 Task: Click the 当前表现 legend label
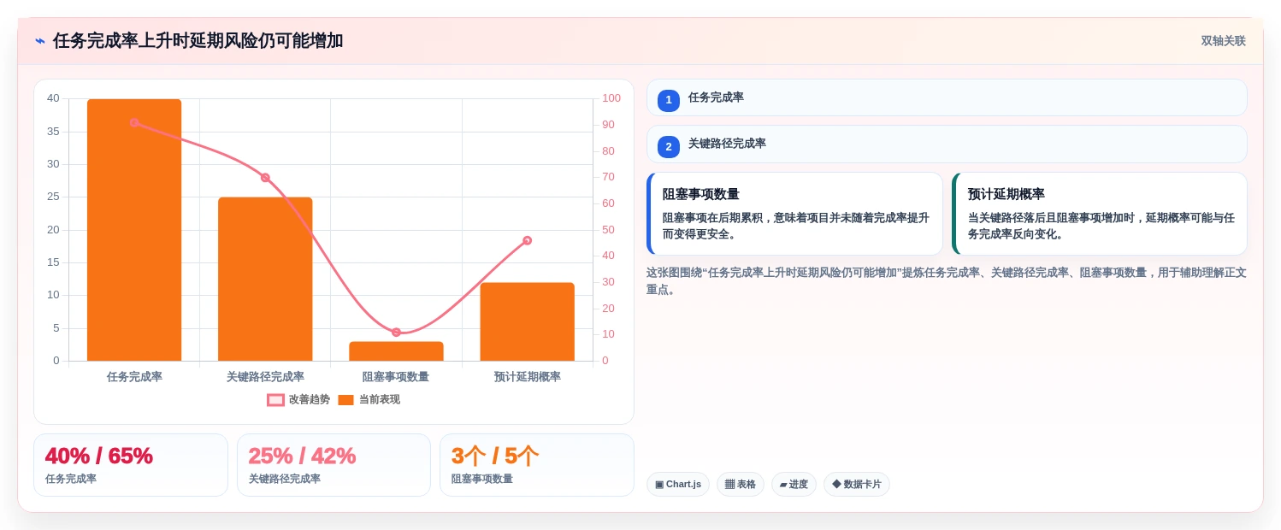[380, 399]
